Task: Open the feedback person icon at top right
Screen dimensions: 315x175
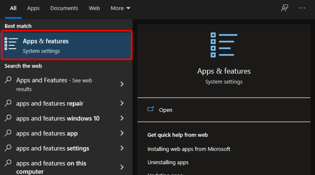Action: pos(285,8)
